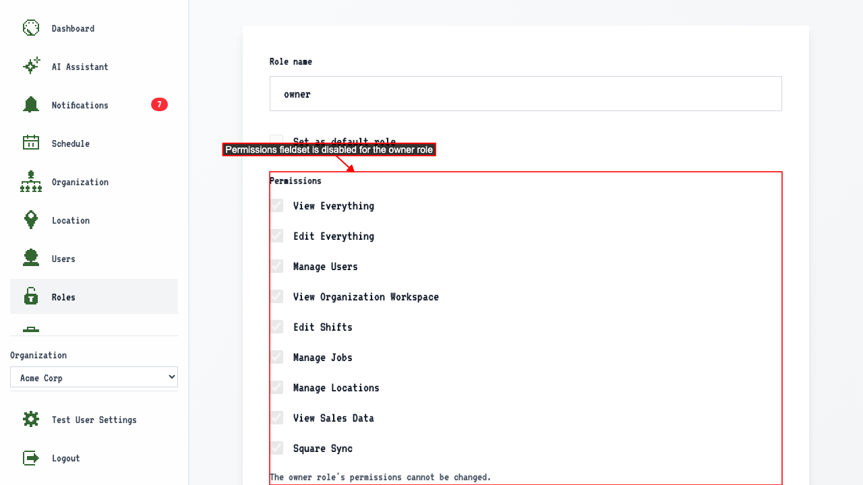863x485 pixels.
Task: Click the "Edit Shifts" label text
Action: click(x=323, y=327)
